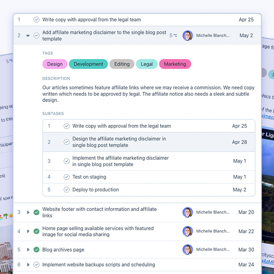The width and height of the screenshot is (274, 274).
Task: Open 'Deploy to production' subtask title
Action: coord(96,190)
